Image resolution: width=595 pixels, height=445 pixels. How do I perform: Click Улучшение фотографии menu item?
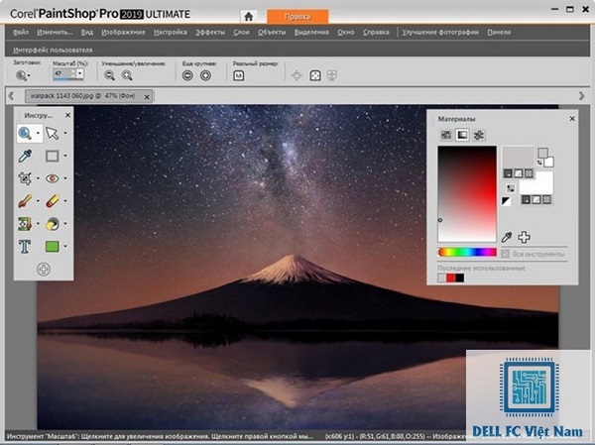tap(440, 33)
